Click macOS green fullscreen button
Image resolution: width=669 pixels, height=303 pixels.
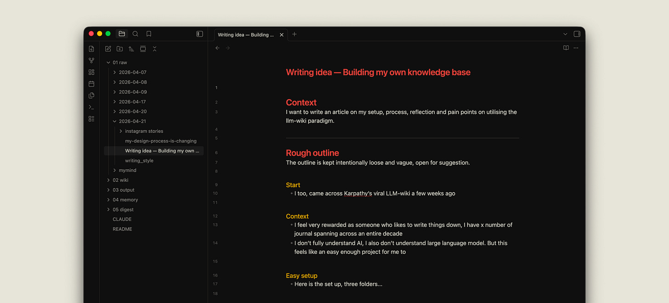108,34
